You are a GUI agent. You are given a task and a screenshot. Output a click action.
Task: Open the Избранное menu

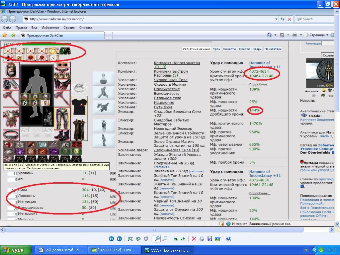pos(50,28)
